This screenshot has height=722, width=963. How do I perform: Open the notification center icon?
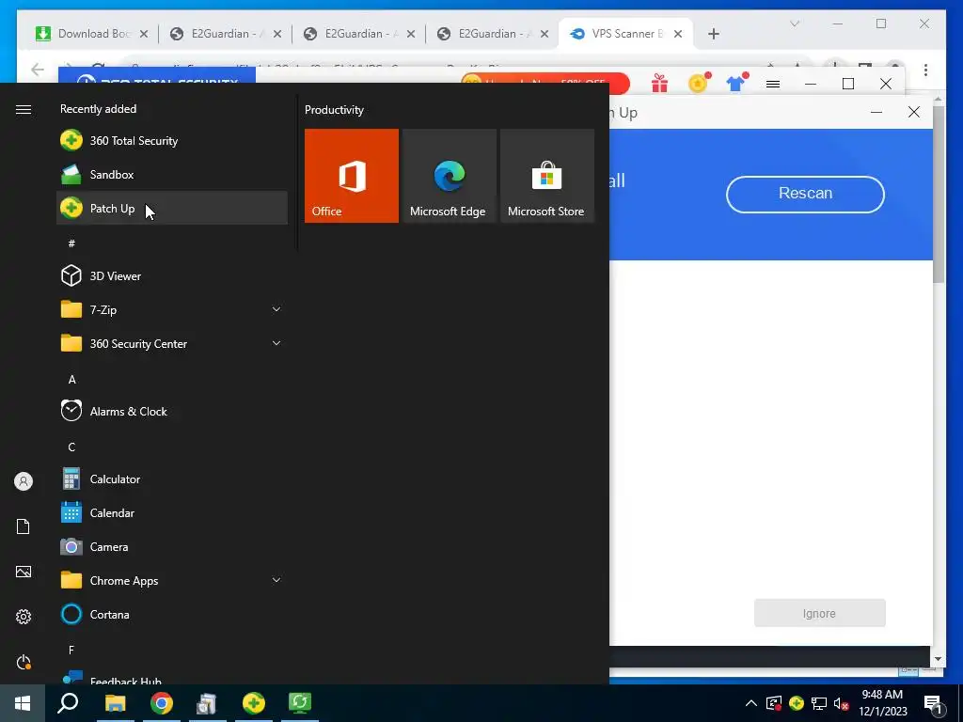[934, 703]
